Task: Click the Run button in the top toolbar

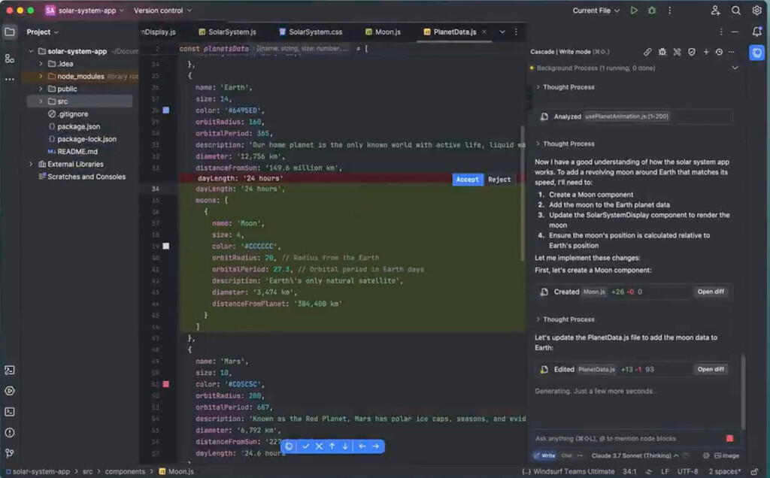Action: pyautogui.click(x=634, y=11)
